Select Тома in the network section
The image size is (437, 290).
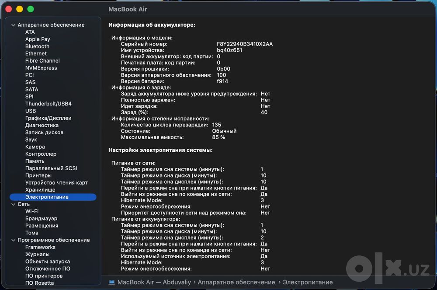[x=32, y=233]
